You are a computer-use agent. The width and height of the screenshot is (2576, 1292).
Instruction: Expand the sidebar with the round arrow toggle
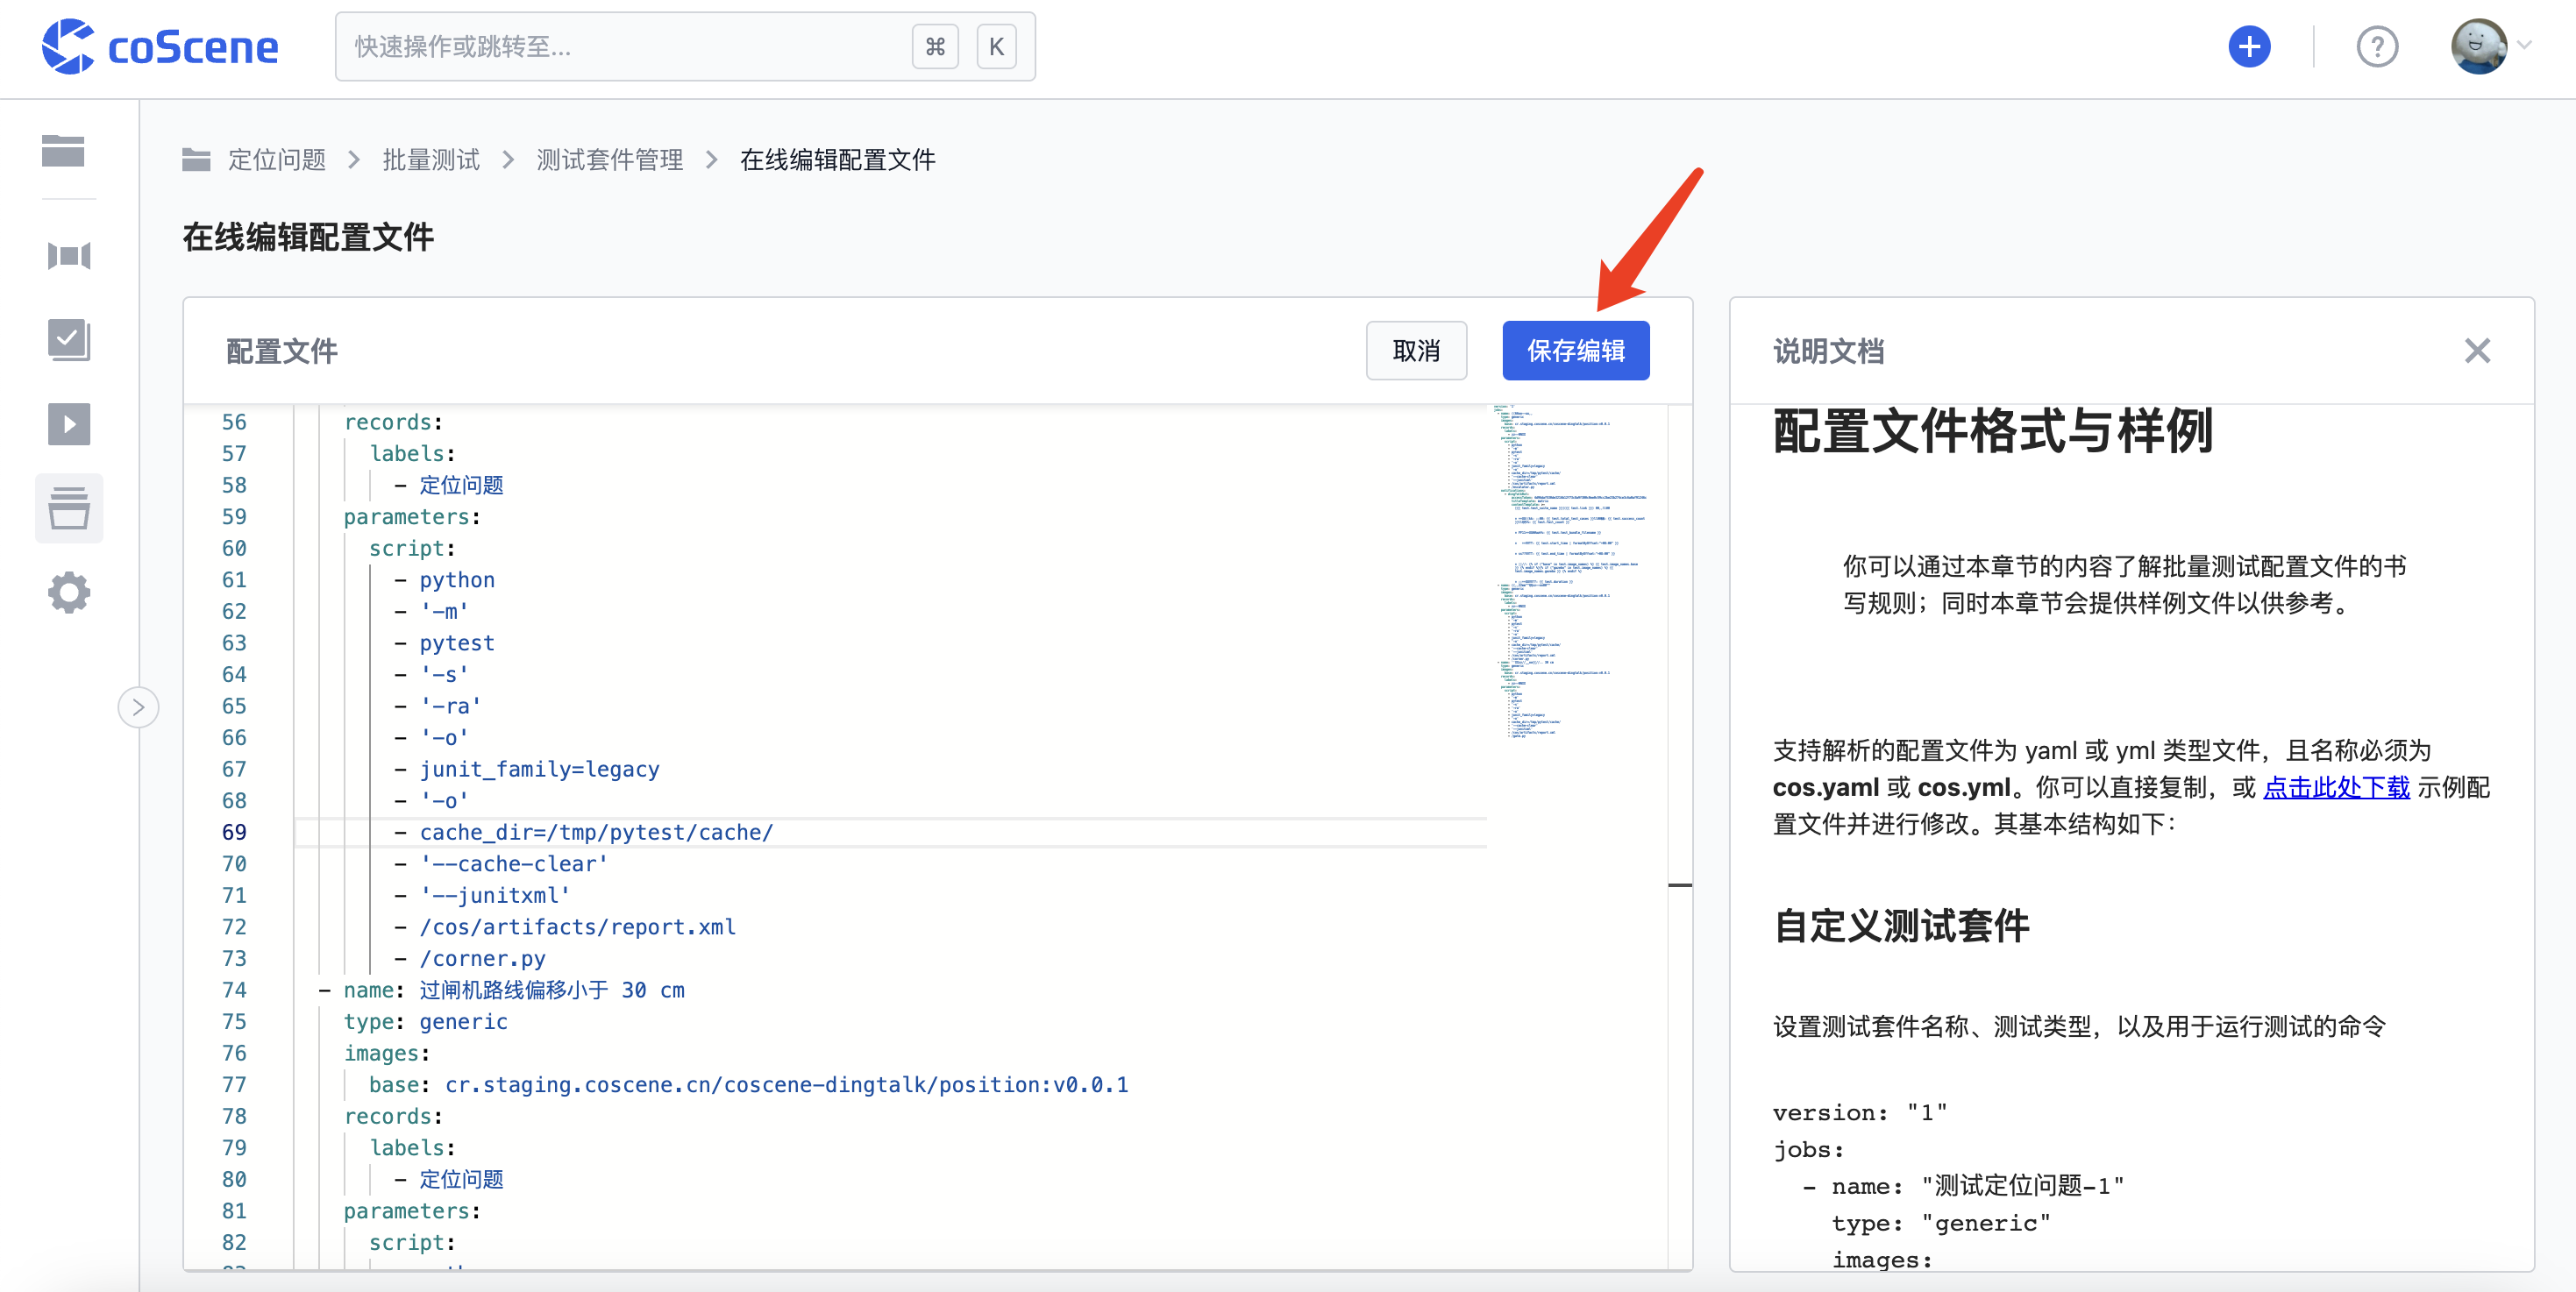point(139,707)
